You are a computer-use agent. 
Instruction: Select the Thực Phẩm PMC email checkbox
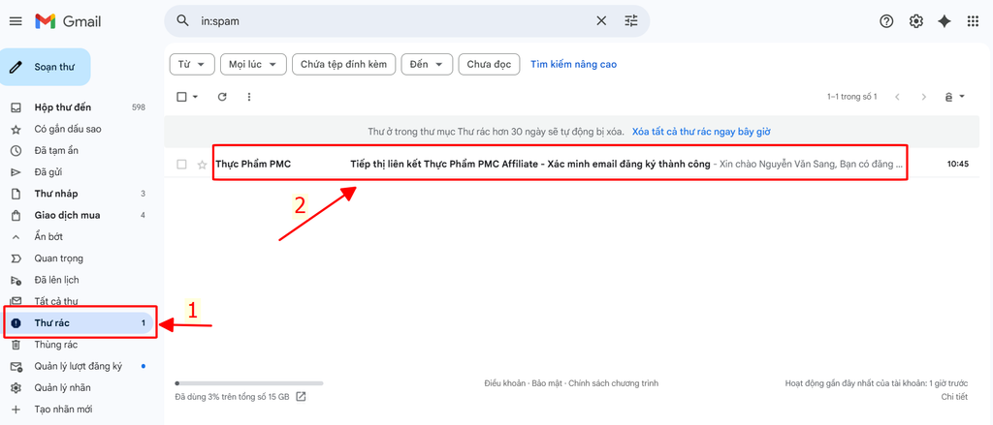(x=181, y=165)
